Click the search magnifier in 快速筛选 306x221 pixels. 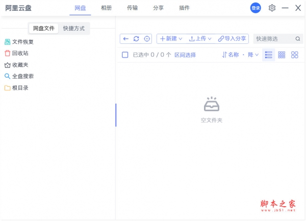pos(298,39)
